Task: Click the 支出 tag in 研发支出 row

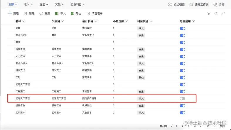Action: click(141, 71)
